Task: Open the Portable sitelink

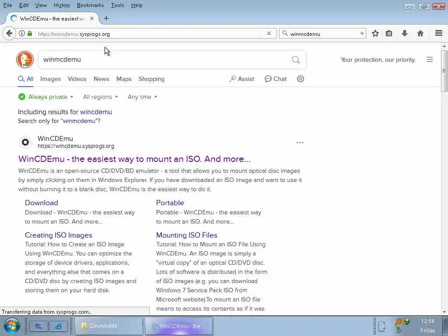Action: click(x=170, y=203)
